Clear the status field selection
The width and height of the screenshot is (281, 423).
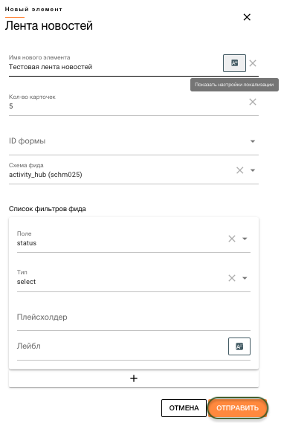232,239
